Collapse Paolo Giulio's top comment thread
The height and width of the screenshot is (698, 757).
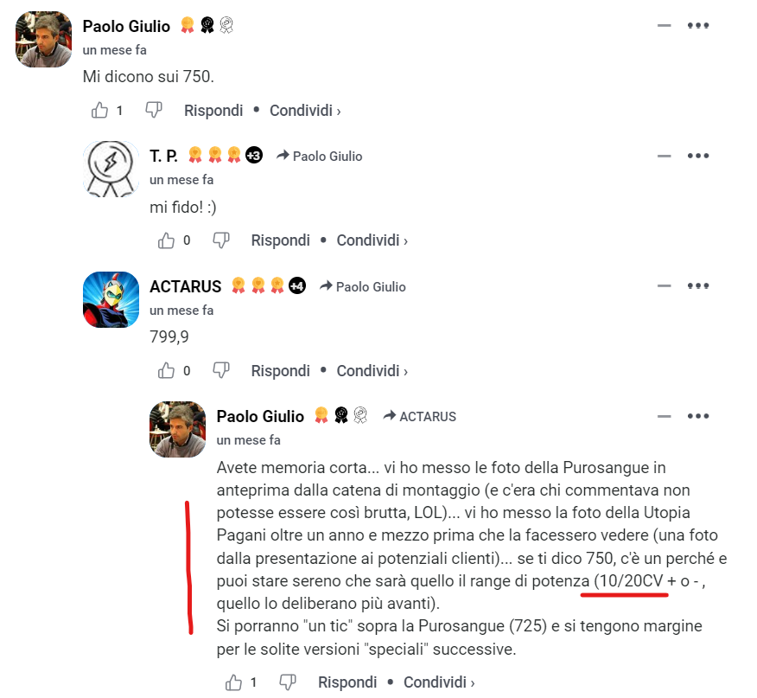coord(665,26)
